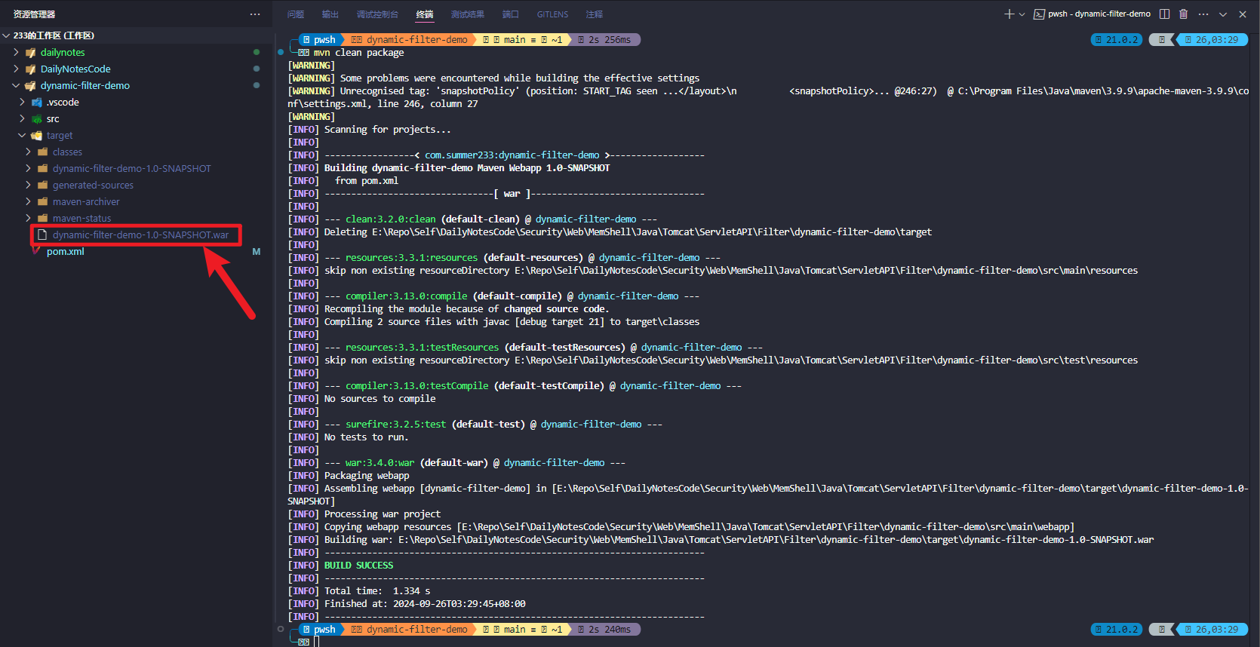
Task: Expand the generated-sources folder chevron
Action: pos(28,185)
